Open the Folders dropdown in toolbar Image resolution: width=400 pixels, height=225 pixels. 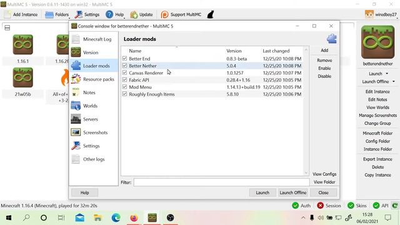point(57,14)
